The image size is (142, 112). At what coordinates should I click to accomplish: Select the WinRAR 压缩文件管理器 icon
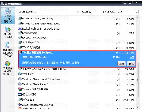(x=20, y=89)
